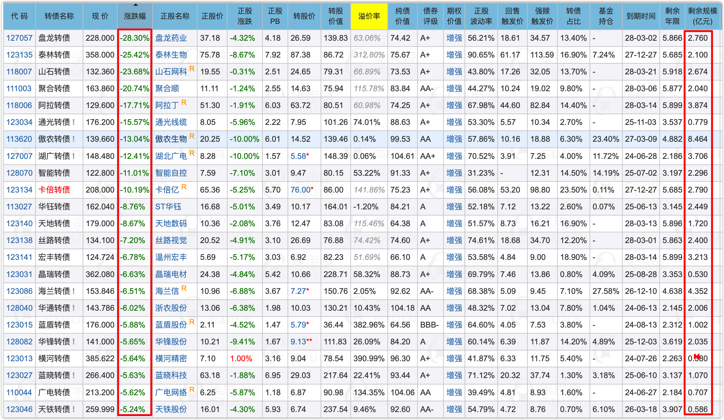Sort by the 到期时间 column header
The height and width of the screenshot is (420, 724).
tap(641, 16)
